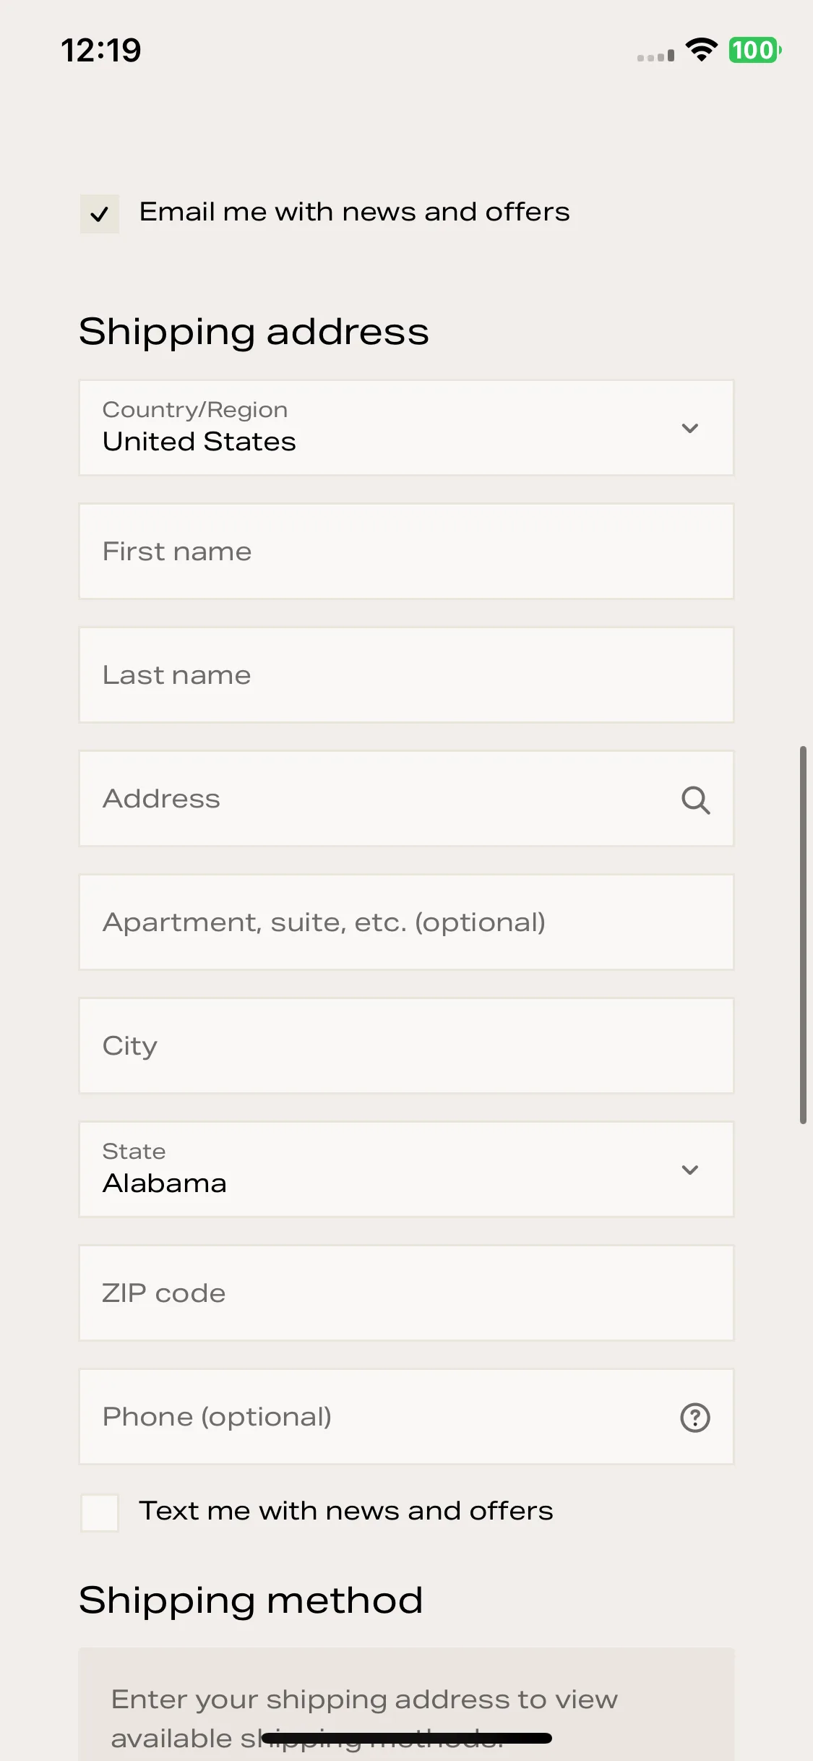Screen dimensions: 813x1761
Task: Uncheck Email me with news and offers
Action: tap(100, 214)
